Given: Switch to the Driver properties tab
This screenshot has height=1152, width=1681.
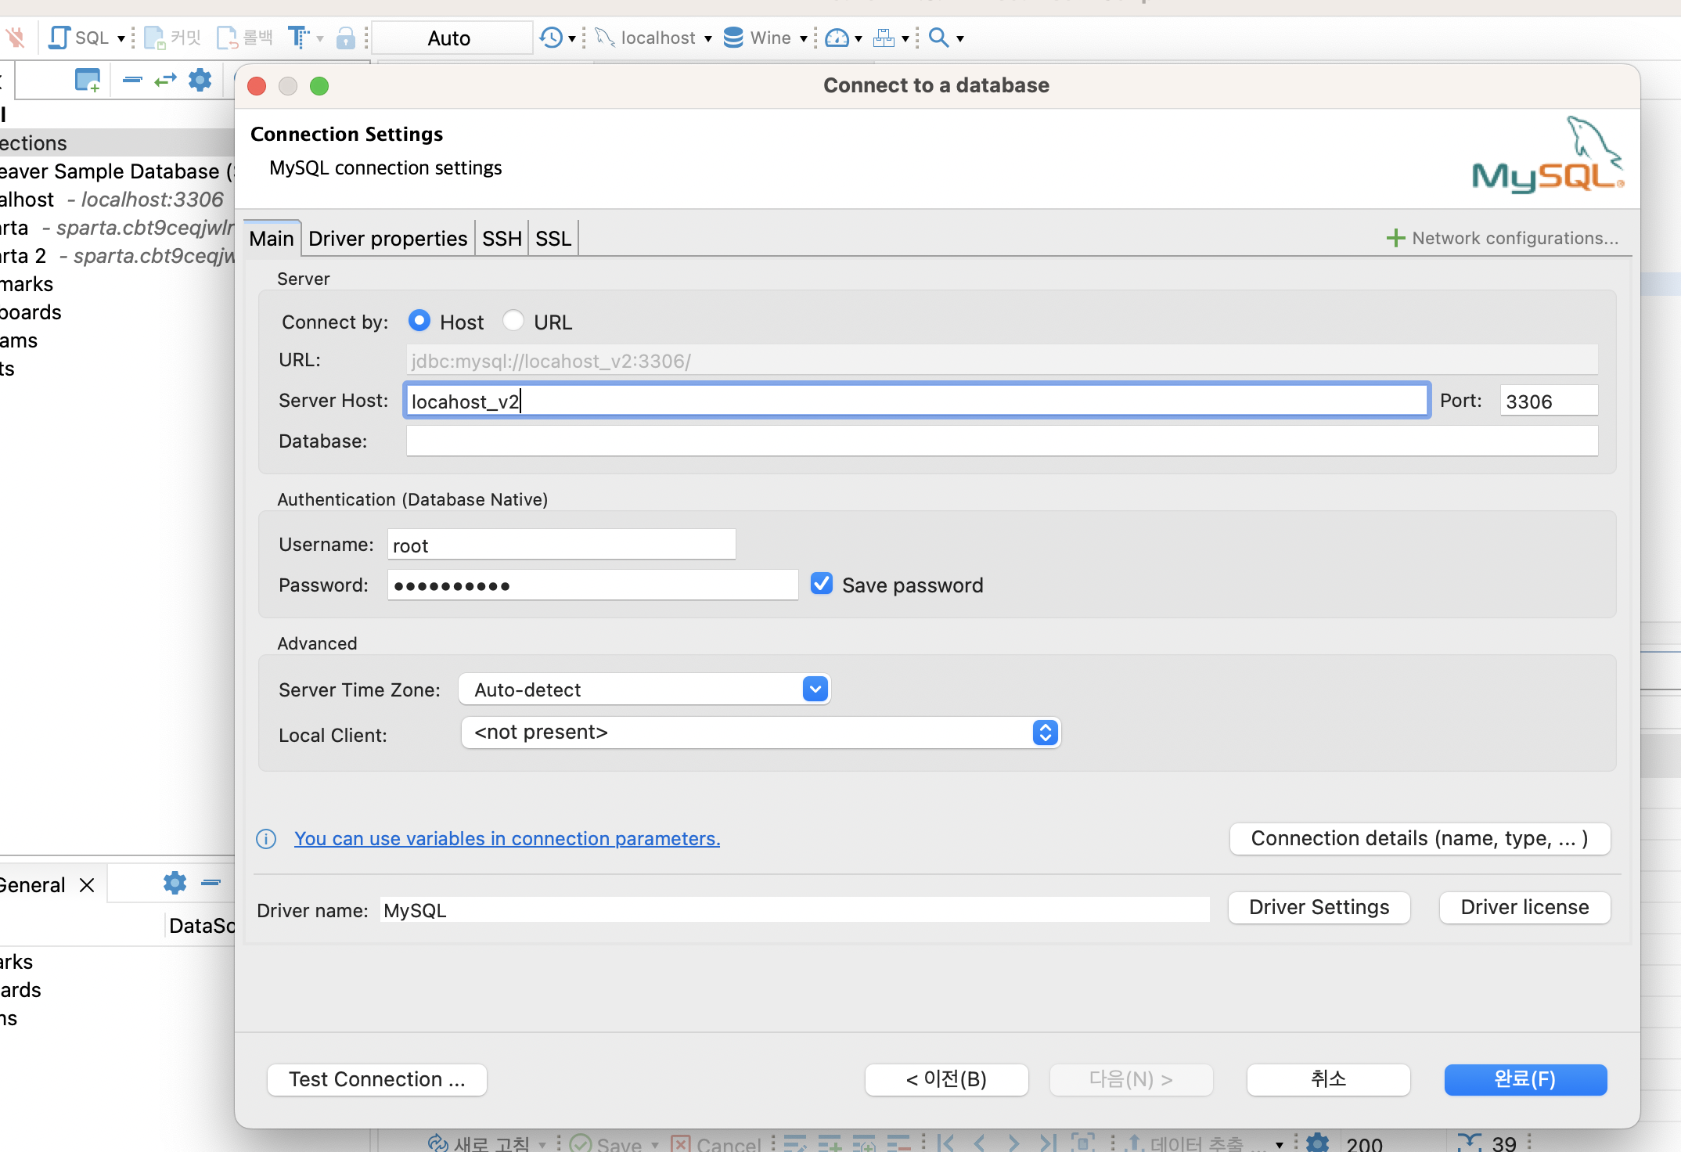Looking at the screenshot, I should point(387,239).
